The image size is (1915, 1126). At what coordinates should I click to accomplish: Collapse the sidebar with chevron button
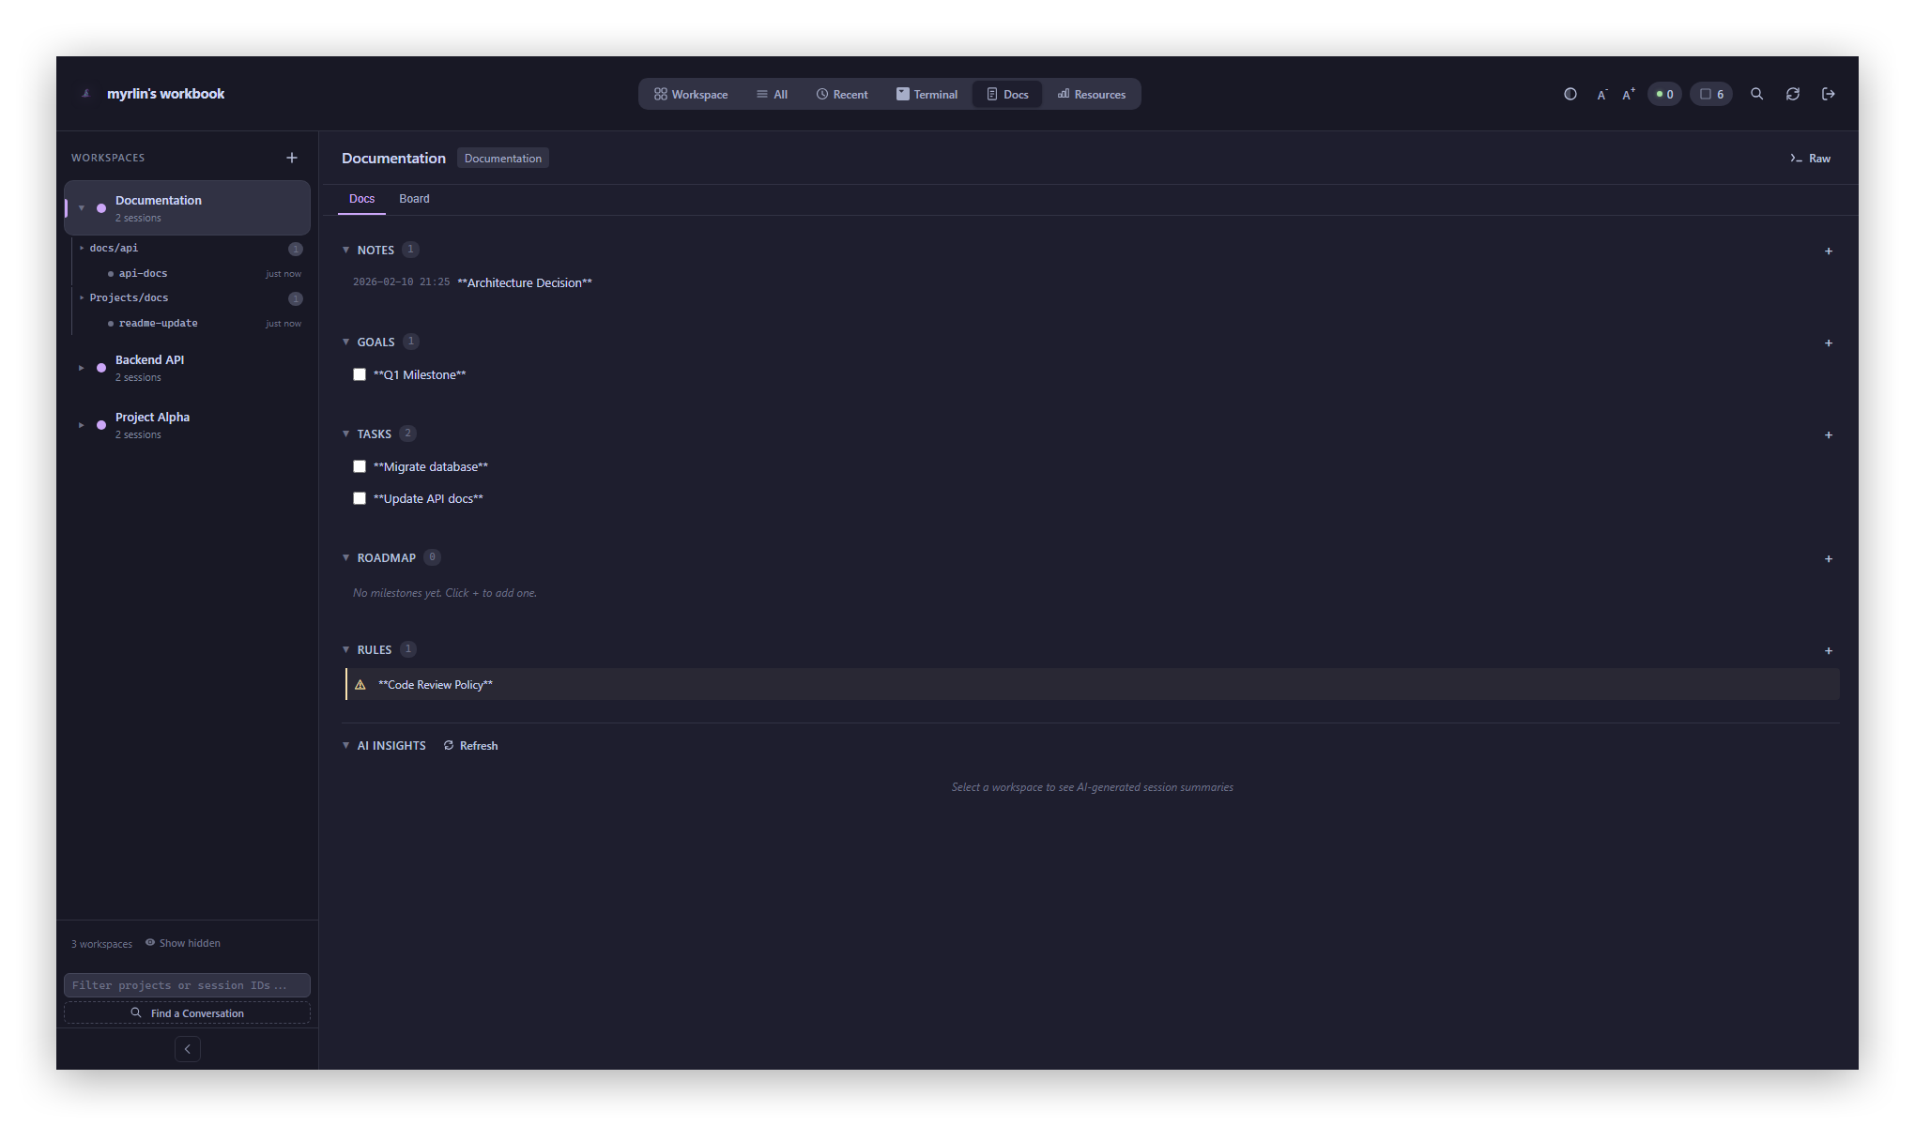(x=188, y=1049)
